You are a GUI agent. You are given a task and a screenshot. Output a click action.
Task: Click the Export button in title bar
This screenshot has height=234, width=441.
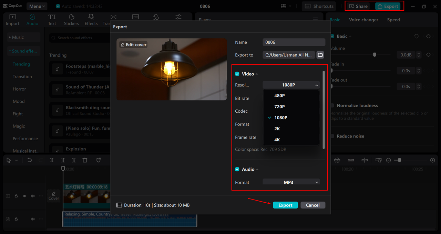(388, 6)
